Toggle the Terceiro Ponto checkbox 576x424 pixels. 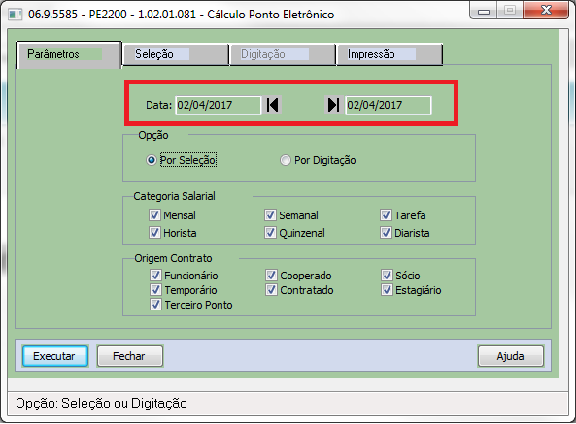pos(155,305)
